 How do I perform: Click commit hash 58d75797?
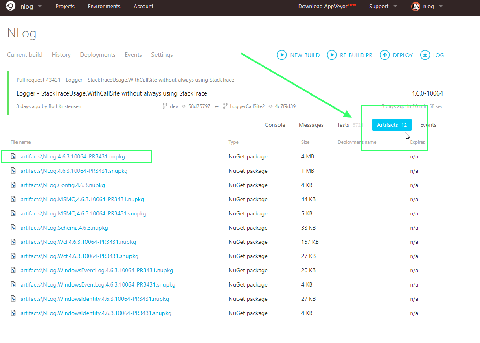pos(199,106)
